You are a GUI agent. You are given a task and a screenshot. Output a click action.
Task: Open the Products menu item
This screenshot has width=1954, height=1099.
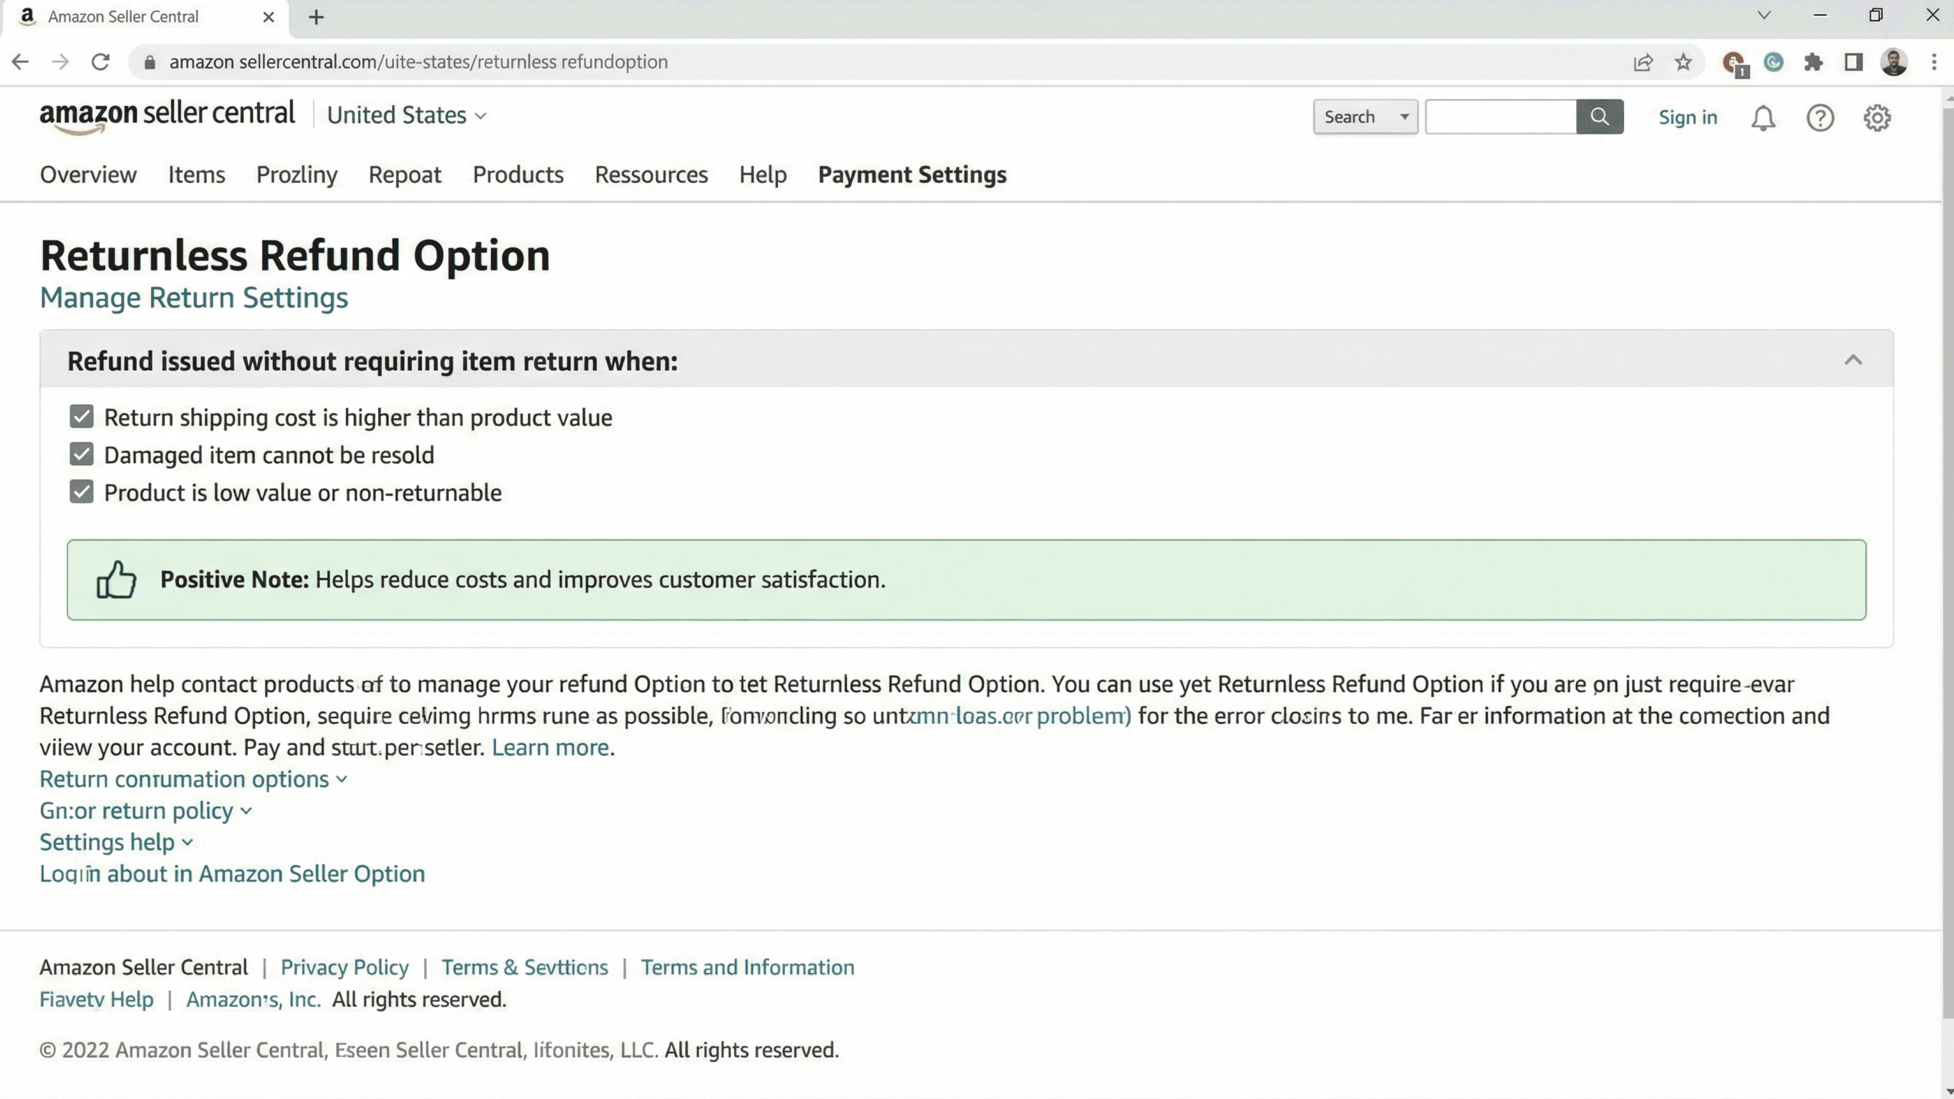coord(518,175)
